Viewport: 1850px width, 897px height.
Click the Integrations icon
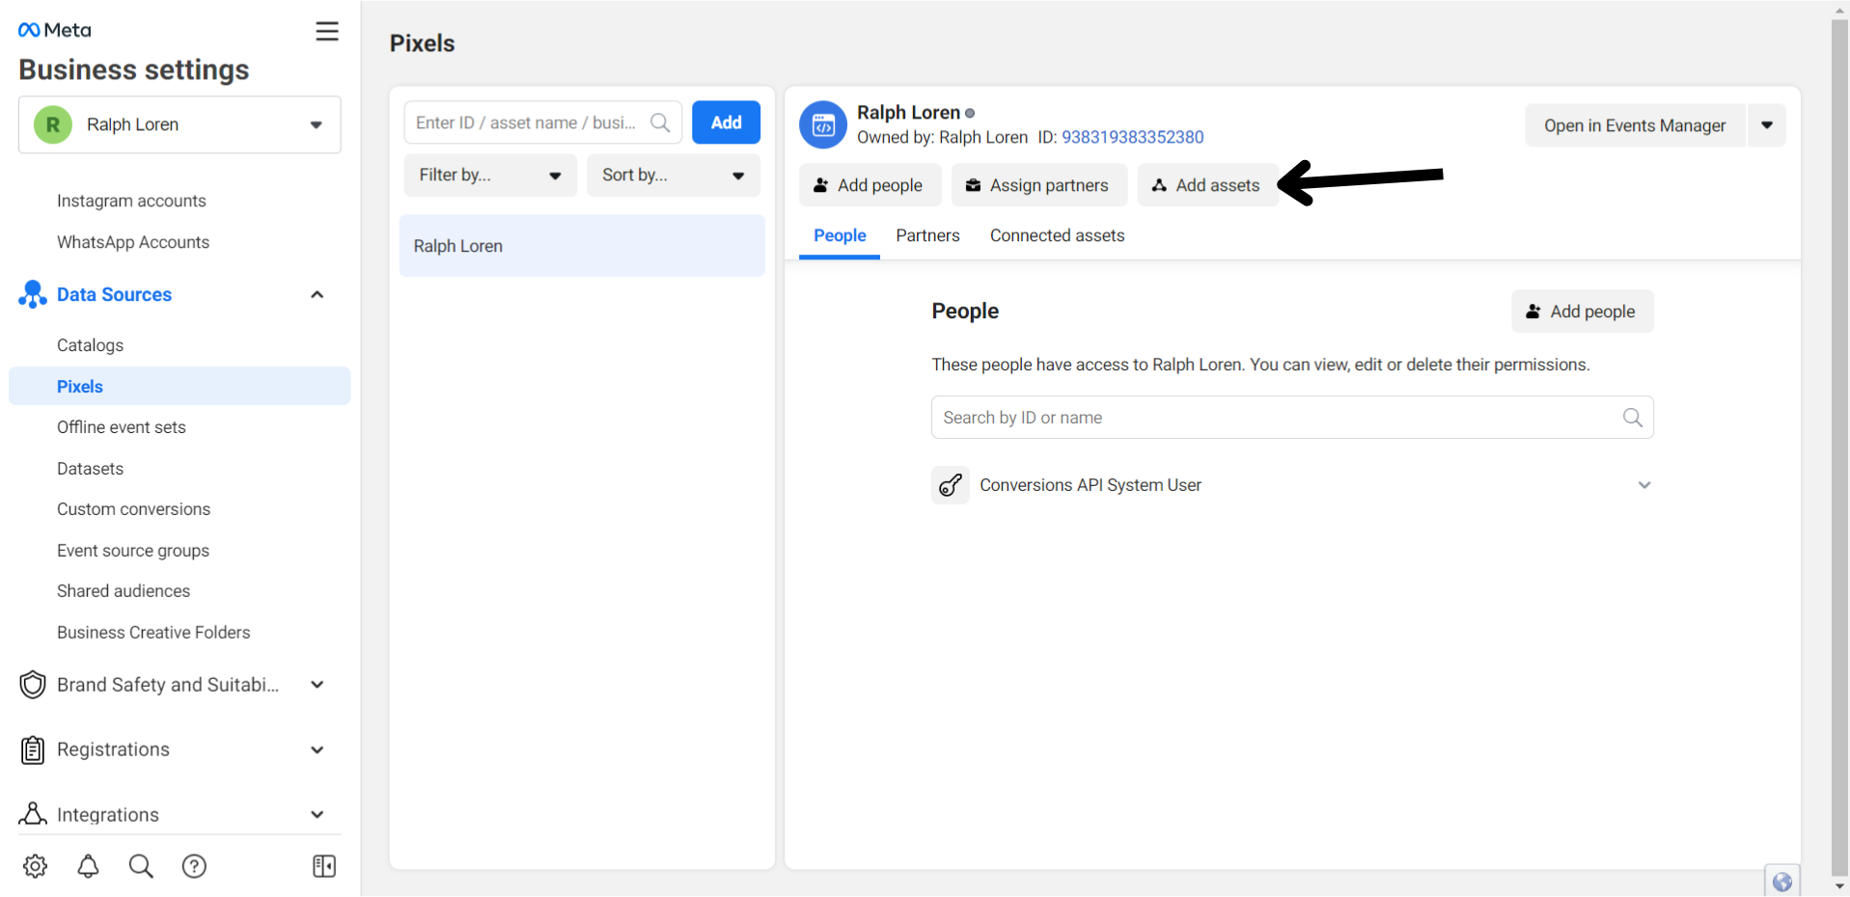tap(33, 814)
